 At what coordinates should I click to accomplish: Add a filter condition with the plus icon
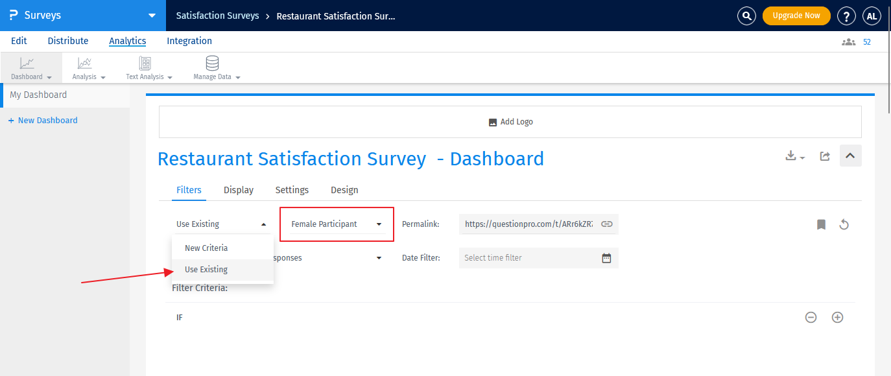point(837,317)
